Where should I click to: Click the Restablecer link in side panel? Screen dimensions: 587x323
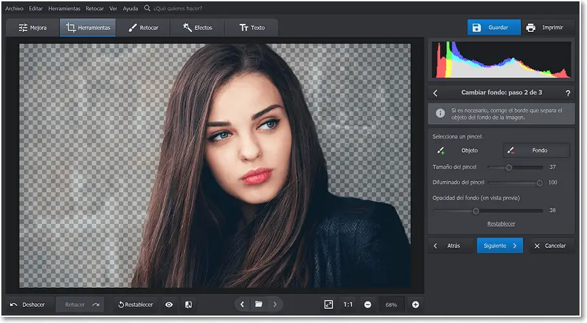(x=501, y=224)
